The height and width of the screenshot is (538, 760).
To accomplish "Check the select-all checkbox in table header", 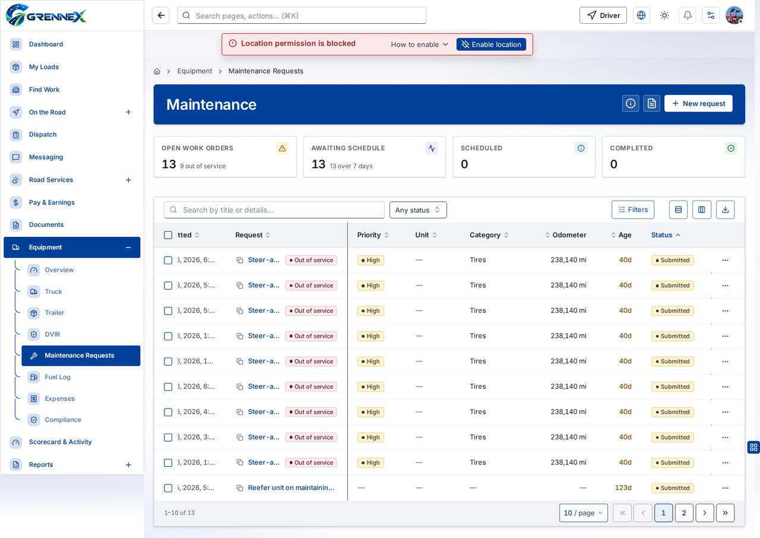I will pyautogui.click(x=168, y=235).
